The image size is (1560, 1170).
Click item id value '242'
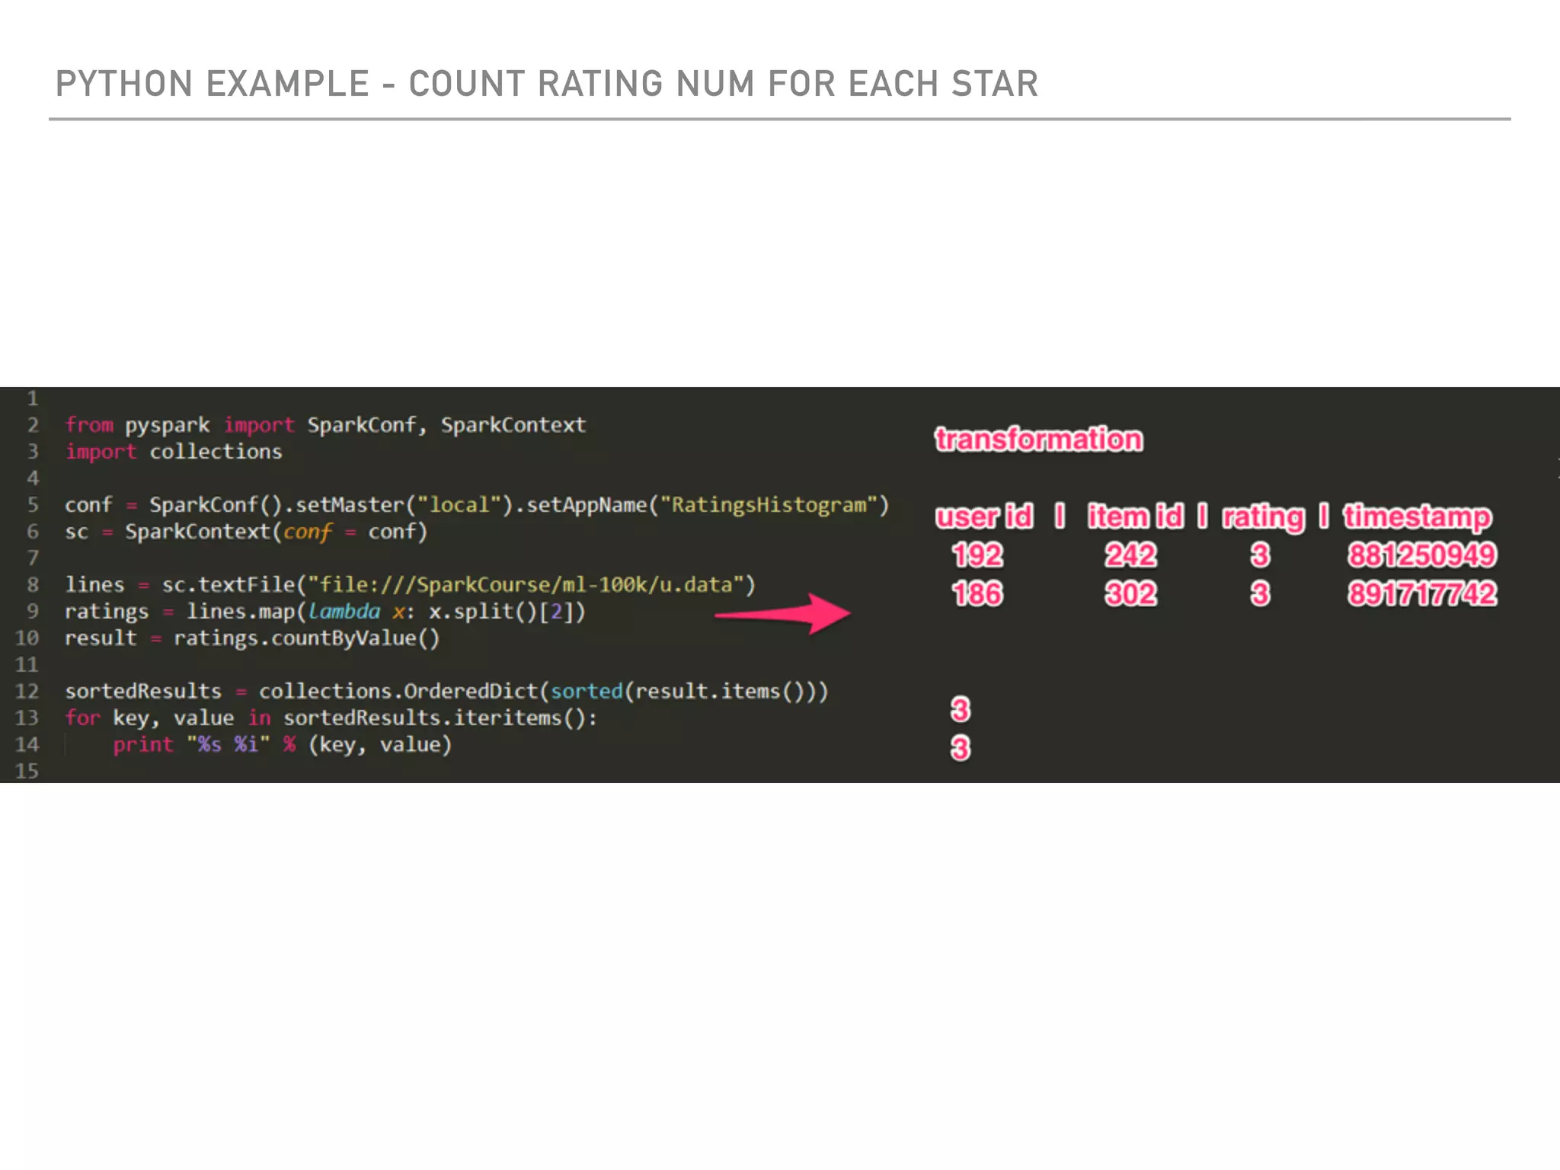tap(1131, 555)
